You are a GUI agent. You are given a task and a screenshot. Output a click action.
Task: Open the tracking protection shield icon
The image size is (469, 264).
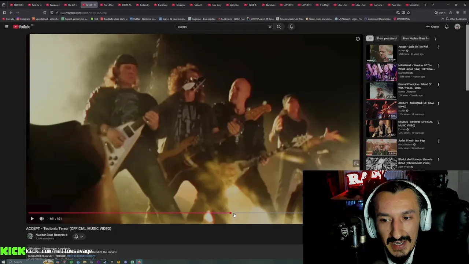click(52, 12)
